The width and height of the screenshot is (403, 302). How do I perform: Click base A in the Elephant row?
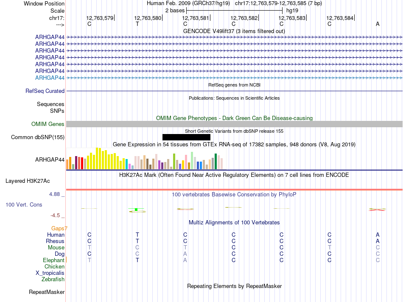tap(185, 260)
